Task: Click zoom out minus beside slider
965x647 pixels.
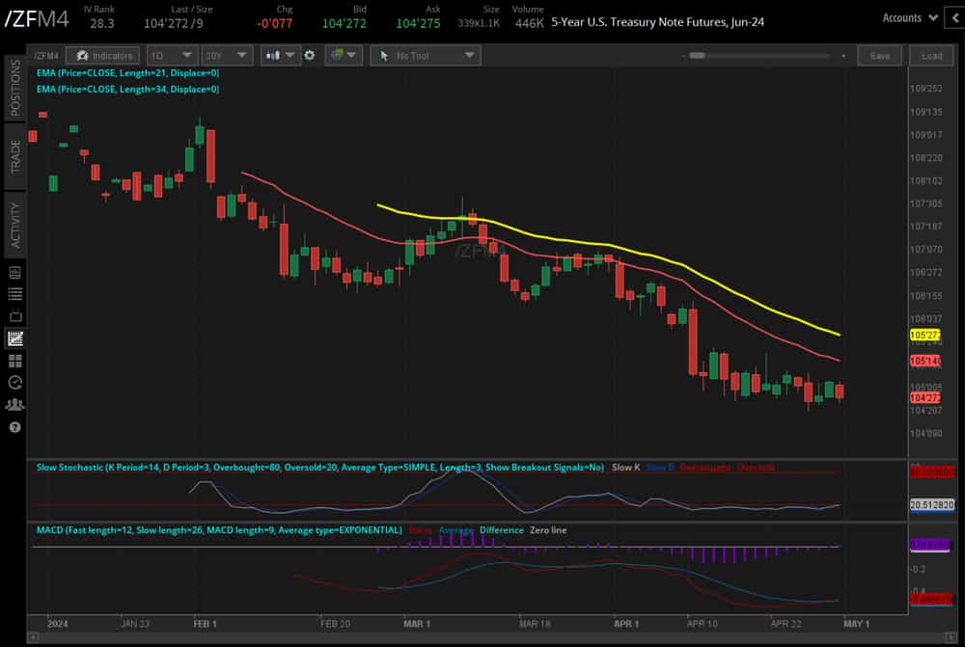Action: coord(683,56)
